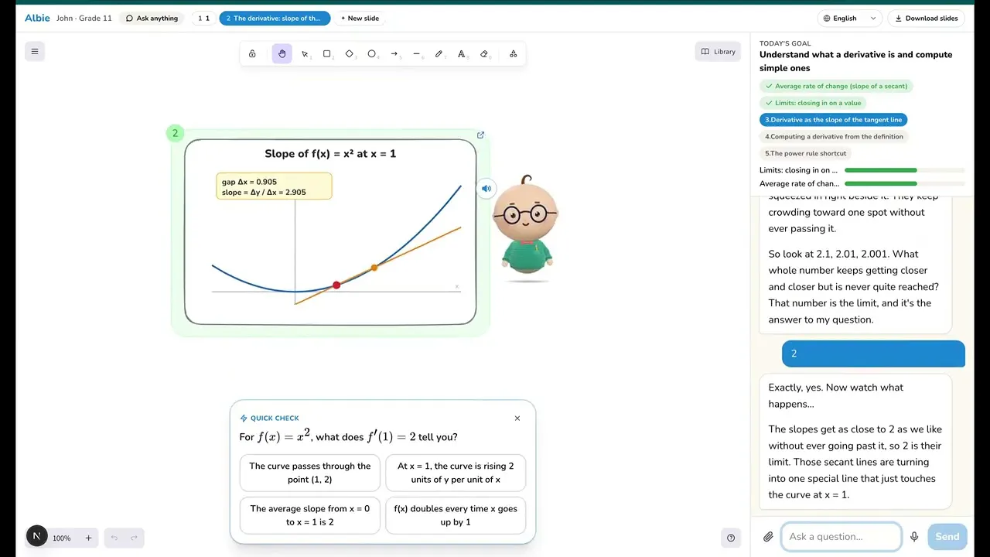This screenshot has height=557, width=990.
Task: Open goal step "Limits: closing in on a value"
Action: (x=813, y=103)
